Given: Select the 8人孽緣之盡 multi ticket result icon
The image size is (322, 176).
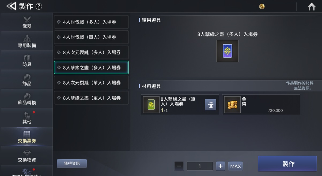Looking at the screenshot, I should pyautogui.click(x=227, y=51).
